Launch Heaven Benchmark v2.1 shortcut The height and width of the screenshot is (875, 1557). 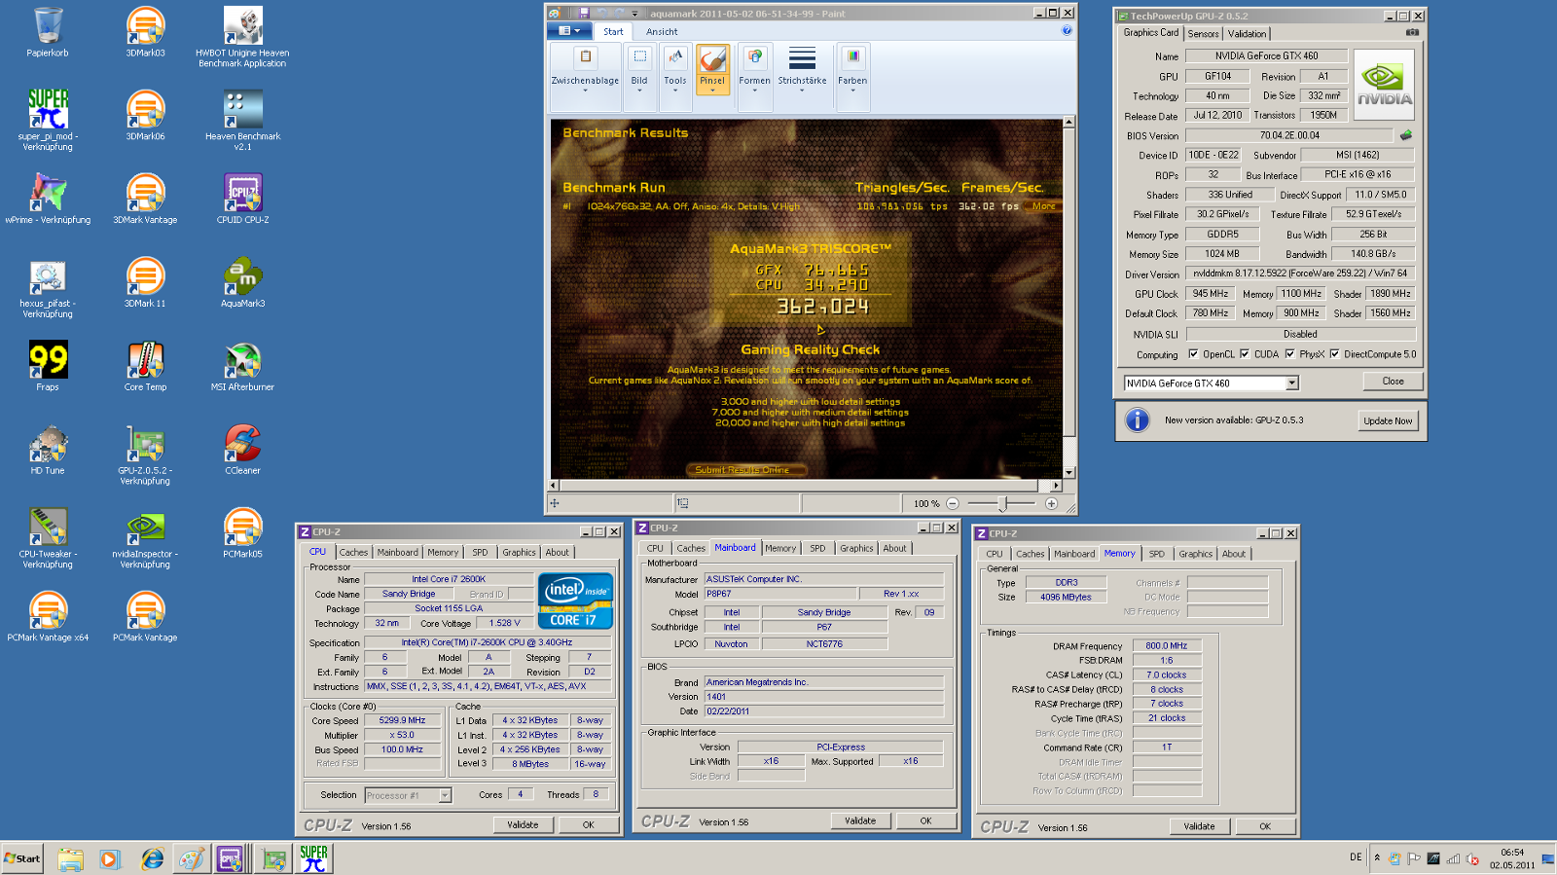pos(242,120)
